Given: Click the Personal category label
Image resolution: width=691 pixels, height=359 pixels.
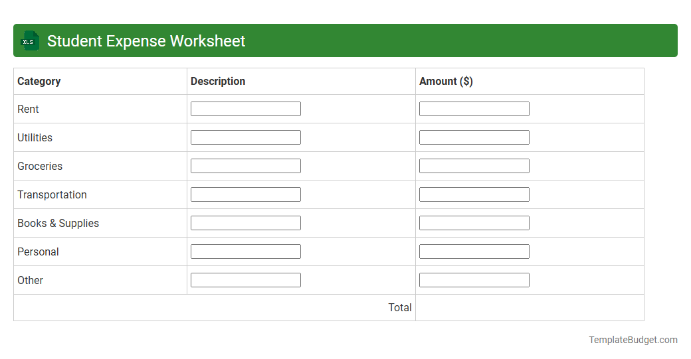Looking at the screenshot, I should pyautogui.click(x=38, y=251).
